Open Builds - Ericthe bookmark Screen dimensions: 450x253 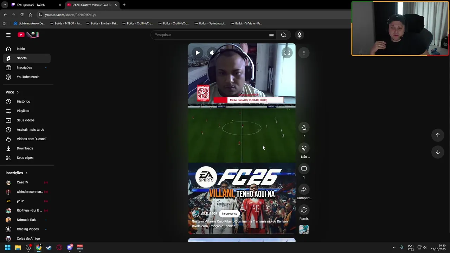[102, 24]
